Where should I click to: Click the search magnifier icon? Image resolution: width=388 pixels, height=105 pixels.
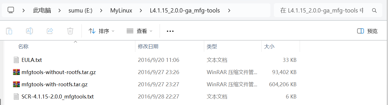(x=374, y=11)
